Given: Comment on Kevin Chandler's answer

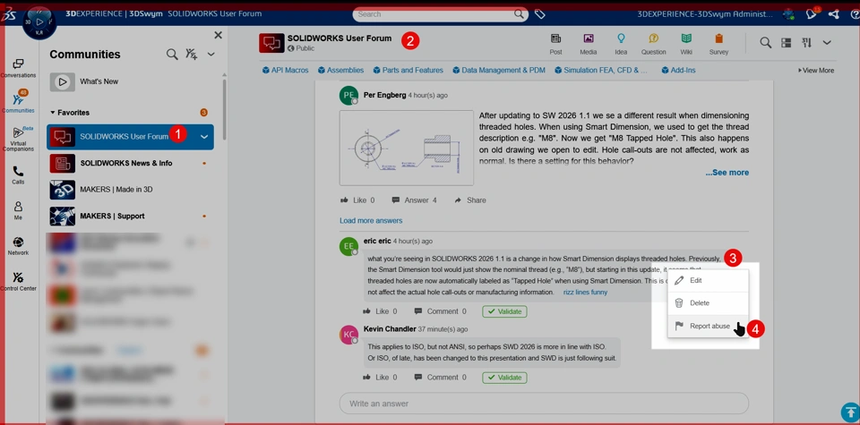Looking at the screenshot, I should [x=441, y=378].
